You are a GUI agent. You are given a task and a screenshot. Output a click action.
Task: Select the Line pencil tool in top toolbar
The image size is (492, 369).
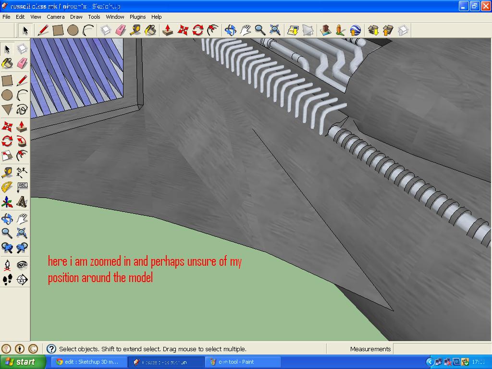click(43, 30)
